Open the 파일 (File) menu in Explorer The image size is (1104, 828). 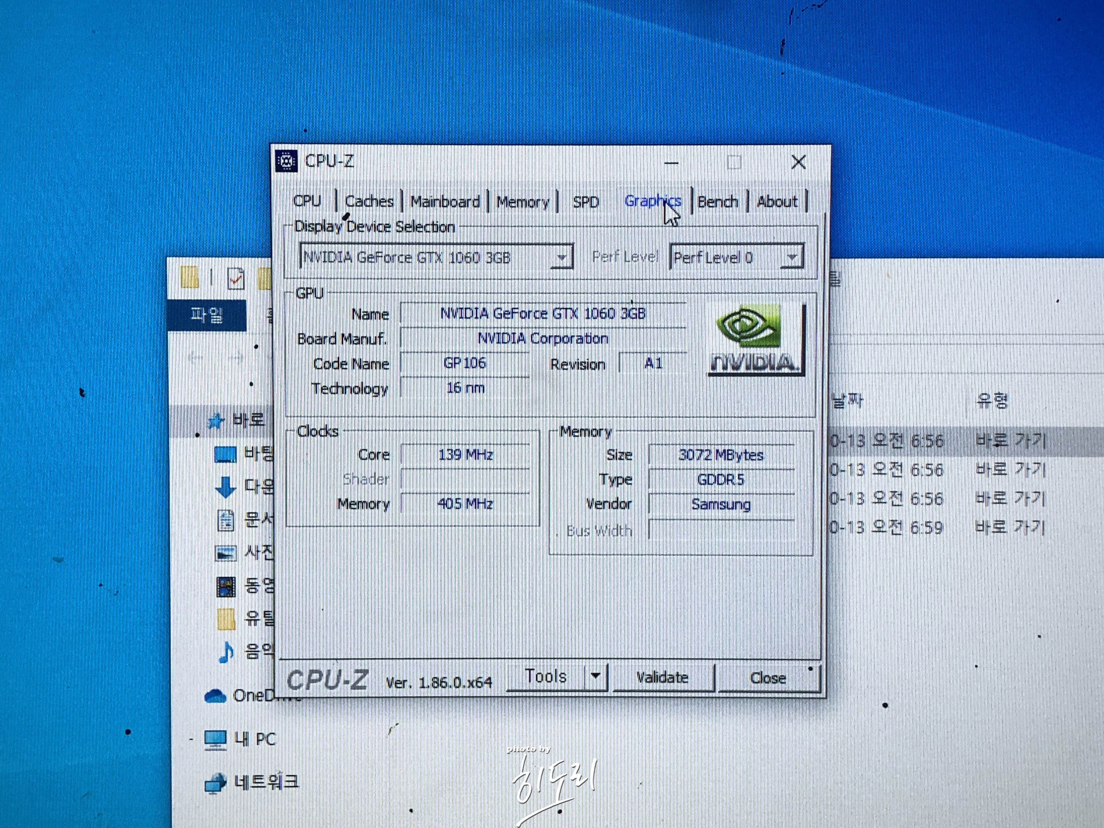tap(207, 315)
